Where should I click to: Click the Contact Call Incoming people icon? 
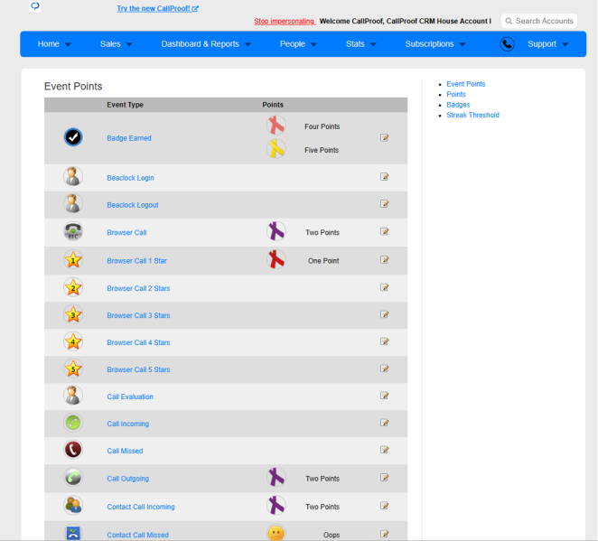click(73, 506)
